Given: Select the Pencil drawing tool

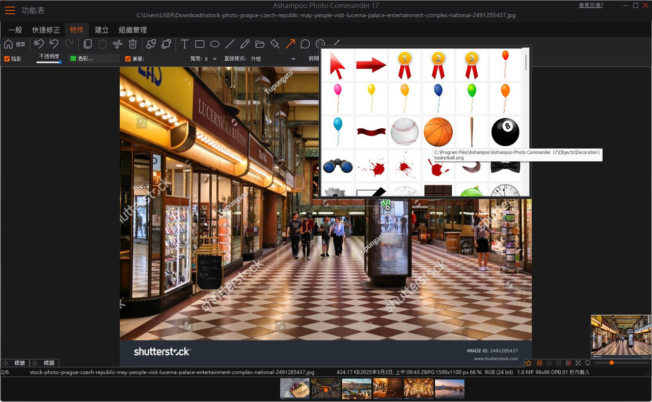Looking at the screenshot, I should pyautogui.click(x=245, y=44).
